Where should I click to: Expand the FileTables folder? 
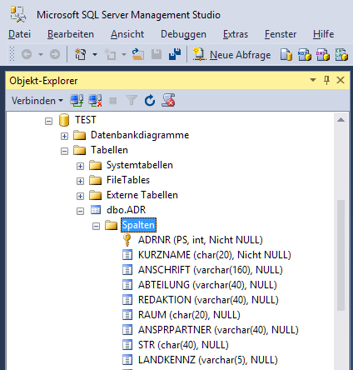(80, 181)
